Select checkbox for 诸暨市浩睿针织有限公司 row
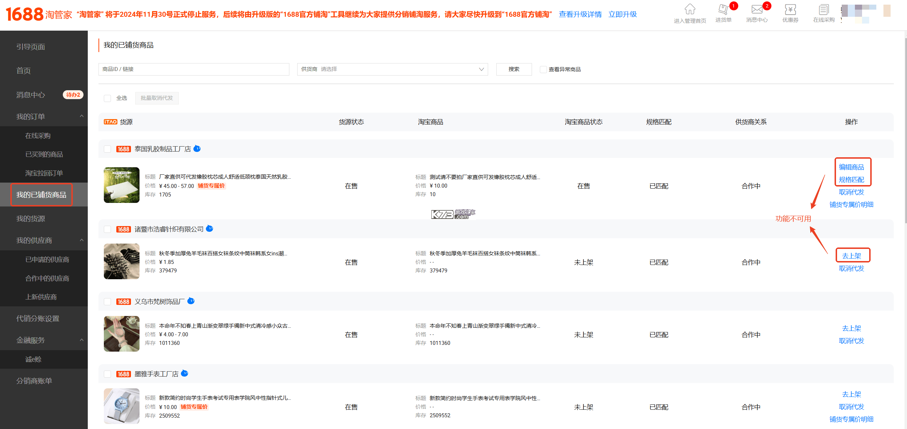 pos(107,229)
